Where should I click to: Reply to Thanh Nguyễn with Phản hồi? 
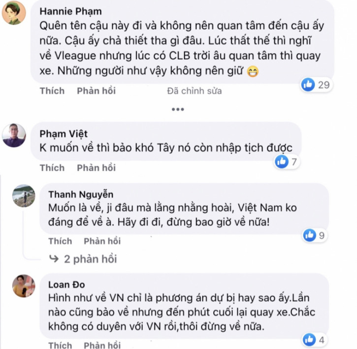coord(102,241)
